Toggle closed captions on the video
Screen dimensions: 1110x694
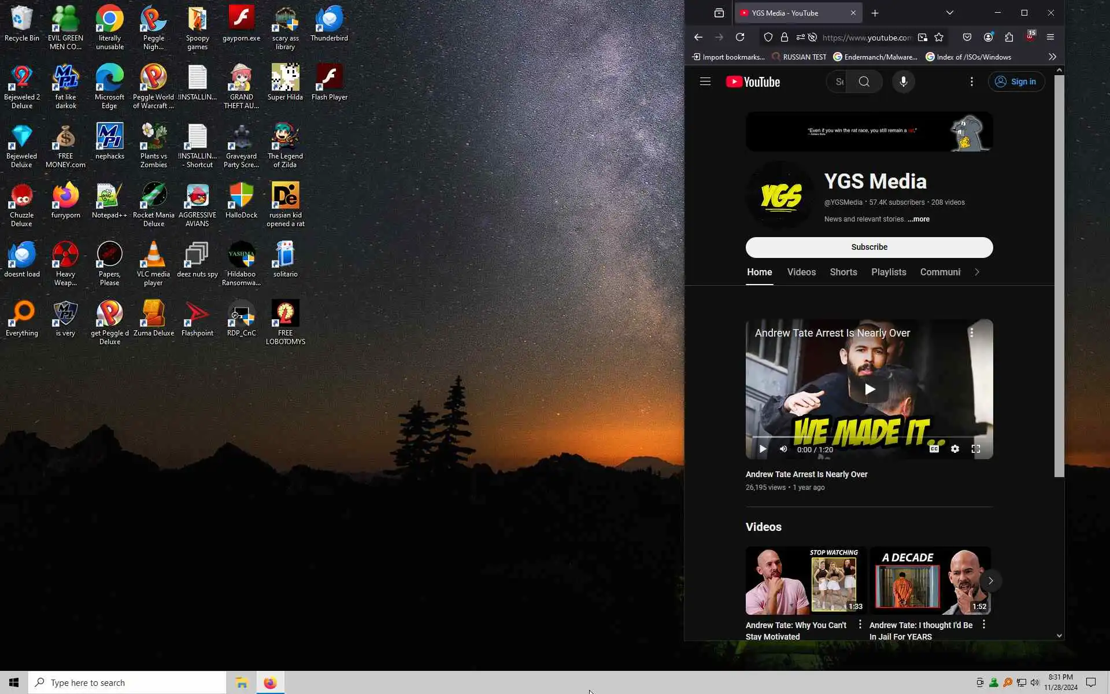tap(934, 449)
